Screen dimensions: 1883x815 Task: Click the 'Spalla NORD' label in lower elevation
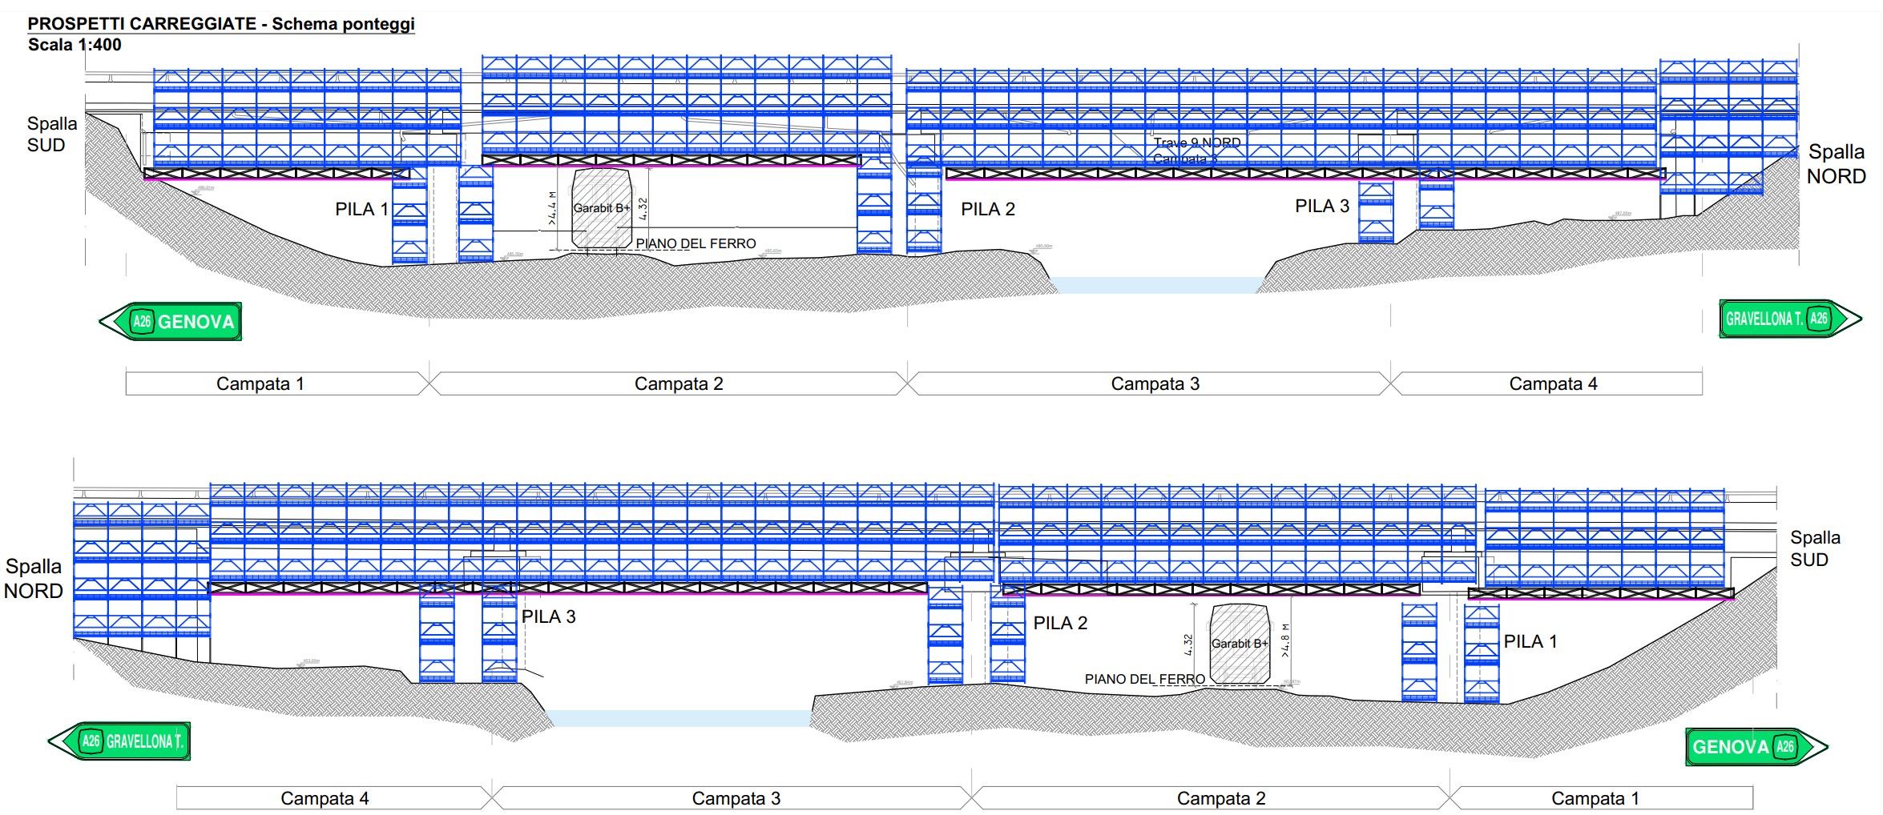pyautogui.click(x=33, y=579)
